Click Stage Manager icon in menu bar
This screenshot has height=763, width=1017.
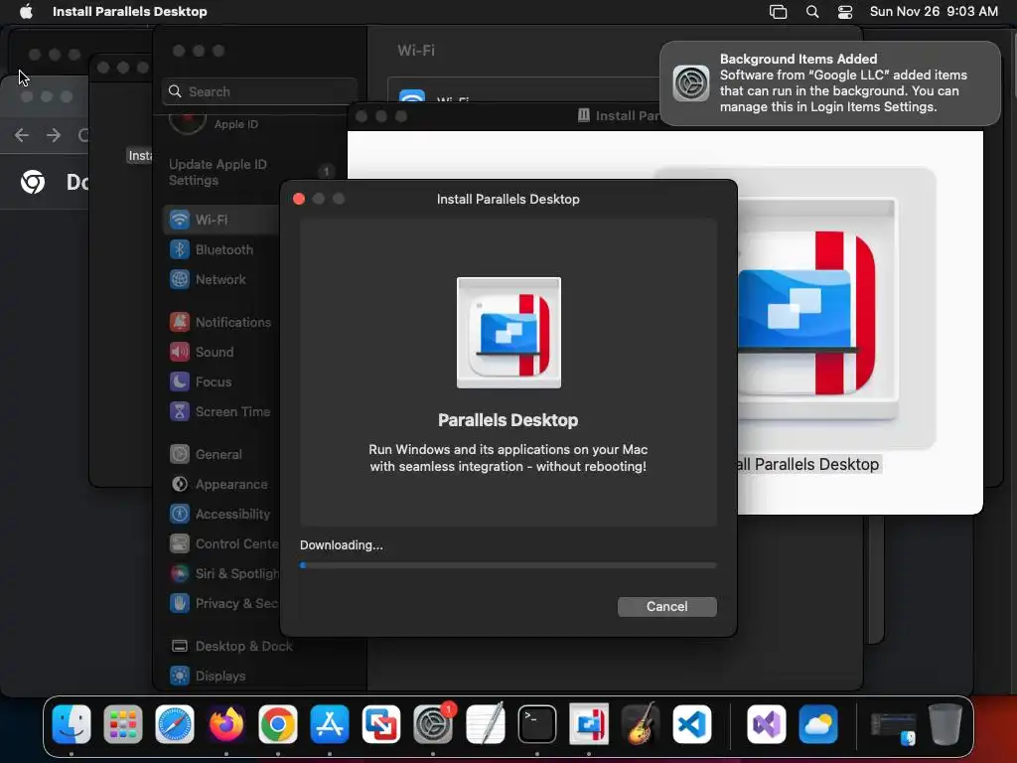point(778,11)
